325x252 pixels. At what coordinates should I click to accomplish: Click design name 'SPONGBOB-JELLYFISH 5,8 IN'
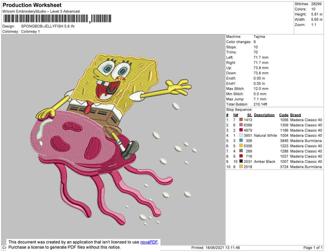pos(48,27)
